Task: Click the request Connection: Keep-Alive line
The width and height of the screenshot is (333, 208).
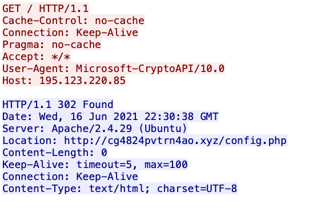Action: pyautogui.click(x=70, y=33)
